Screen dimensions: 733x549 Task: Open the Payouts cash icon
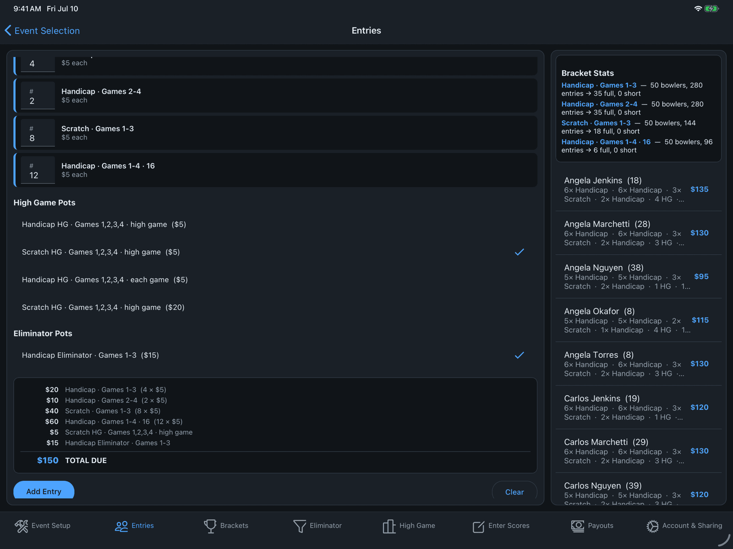578,526
